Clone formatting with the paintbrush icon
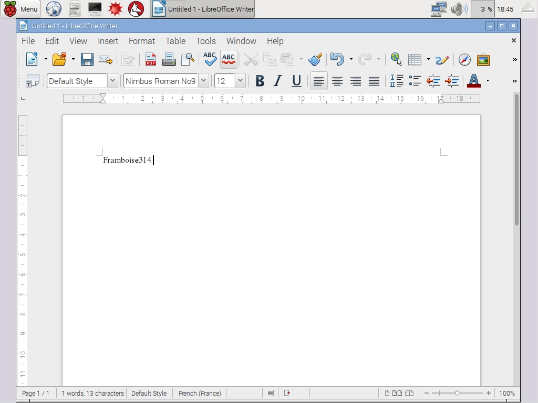The image size is (538, 403). pyautogui.click(x=315, y=59)
